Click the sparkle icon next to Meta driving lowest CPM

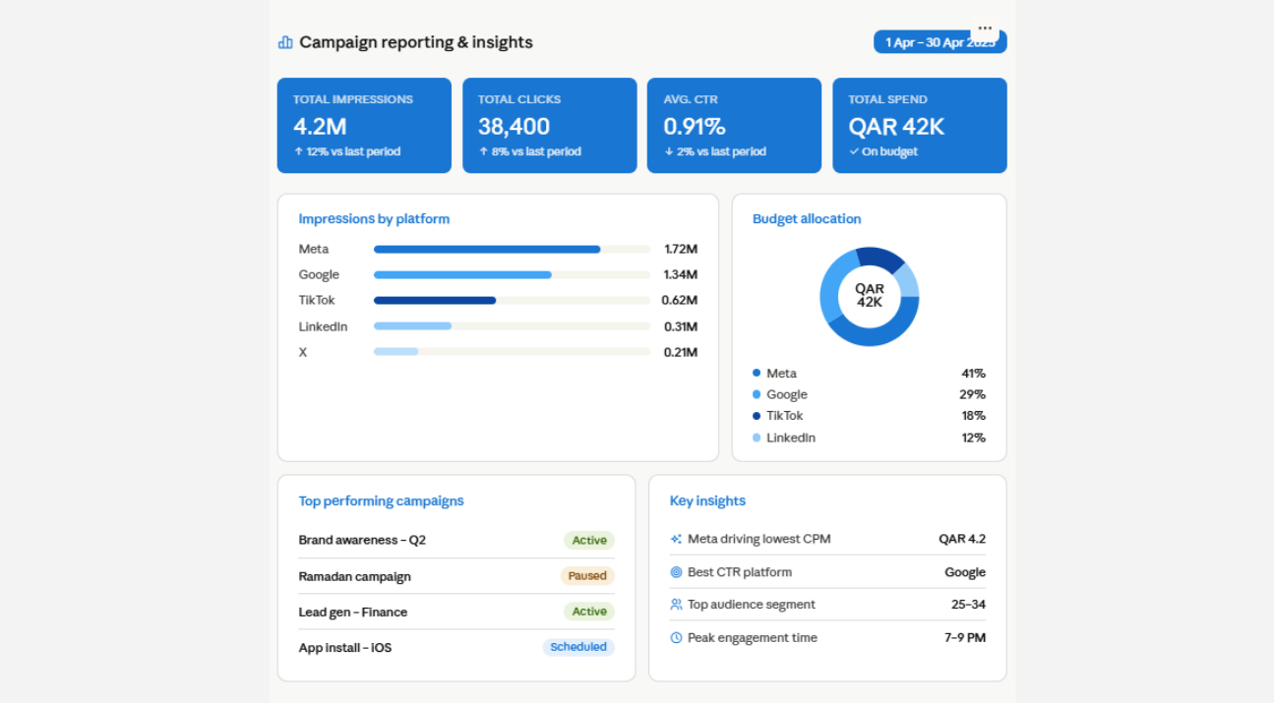tap(676, 539)
